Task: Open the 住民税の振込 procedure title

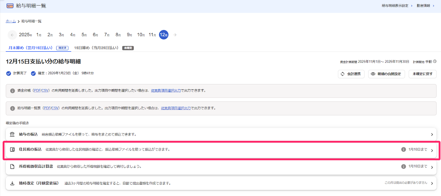Action: (x=30, y=149)
